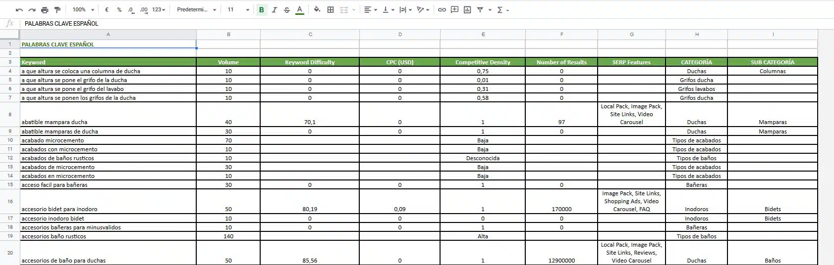Open the 100% zoom dropdown

[x=83, y=10]
